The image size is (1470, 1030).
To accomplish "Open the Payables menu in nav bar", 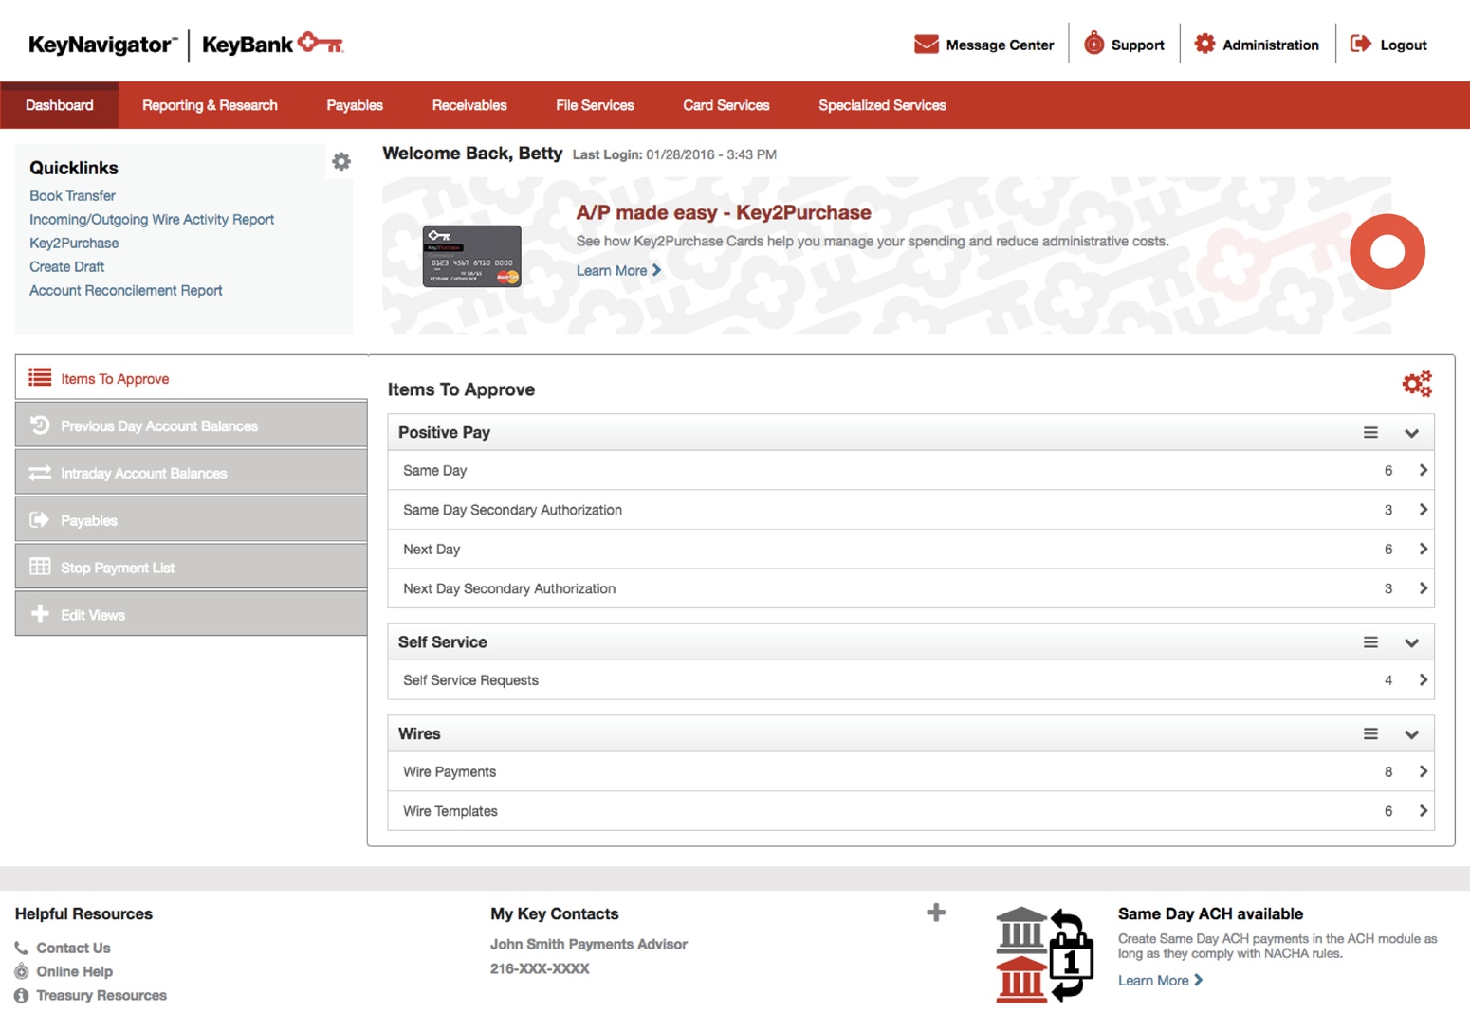I will coord(355,105).
